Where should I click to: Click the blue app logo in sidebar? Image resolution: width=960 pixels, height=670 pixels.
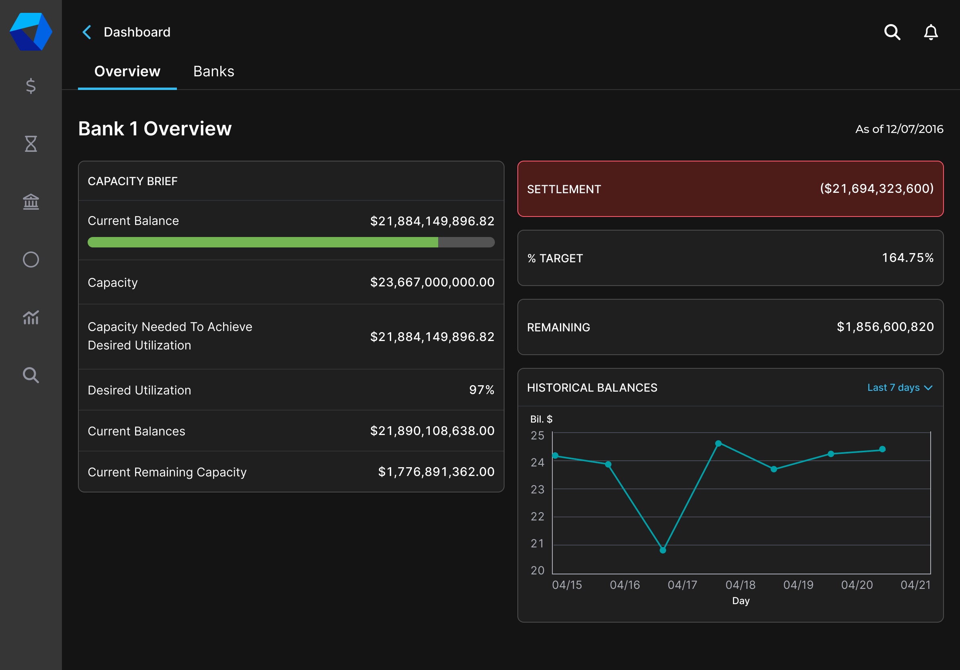pos(31,32)
